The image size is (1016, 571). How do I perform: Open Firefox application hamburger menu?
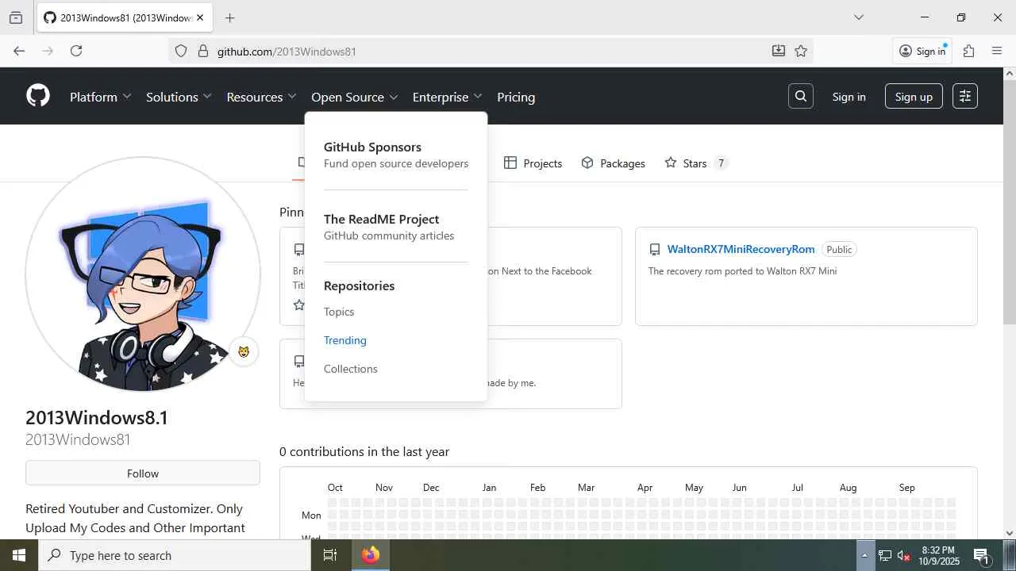(997, 51)
